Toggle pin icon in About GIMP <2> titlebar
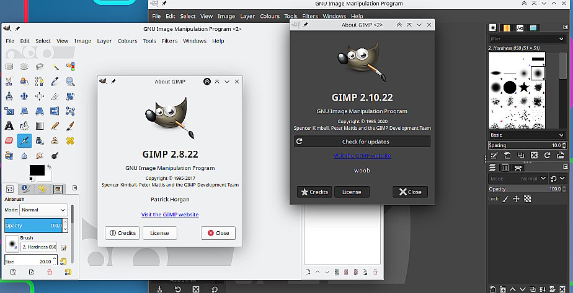 (306, 25)
